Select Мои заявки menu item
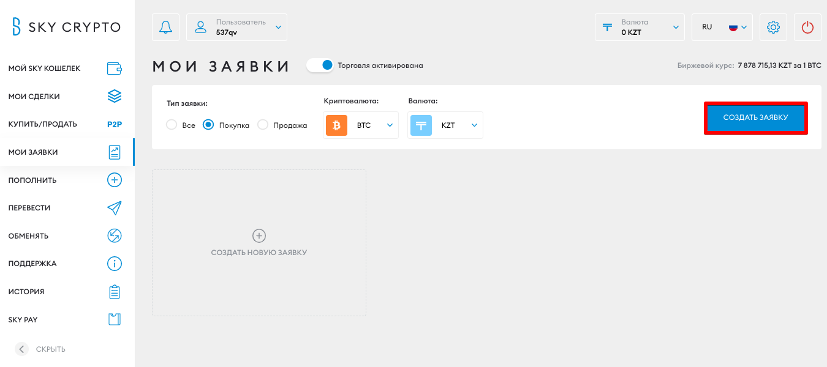 coord(67,152)
